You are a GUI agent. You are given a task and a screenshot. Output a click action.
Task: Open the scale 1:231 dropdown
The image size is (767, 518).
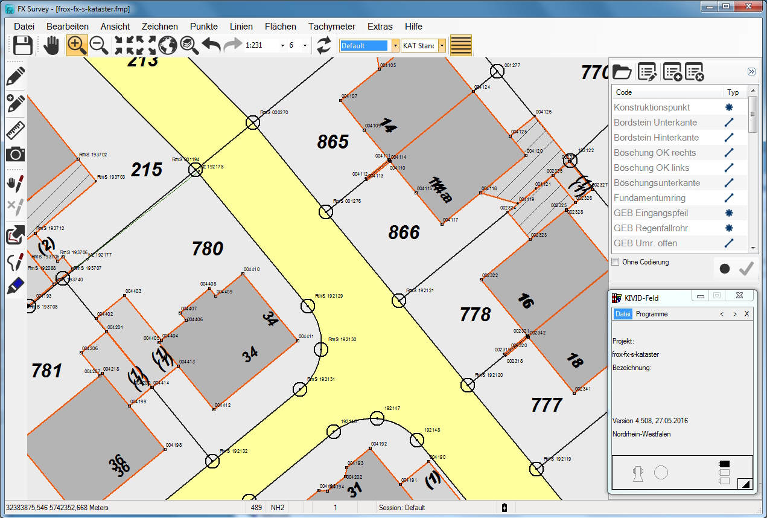[x=282, y=46]
